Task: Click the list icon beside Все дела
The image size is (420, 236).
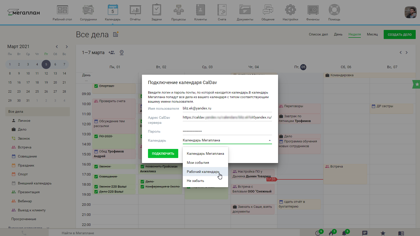Action: point(116,34)
